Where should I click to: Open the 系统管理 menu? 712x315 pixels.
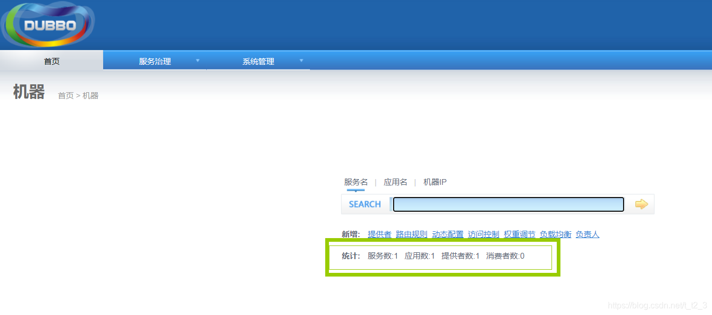258,61
